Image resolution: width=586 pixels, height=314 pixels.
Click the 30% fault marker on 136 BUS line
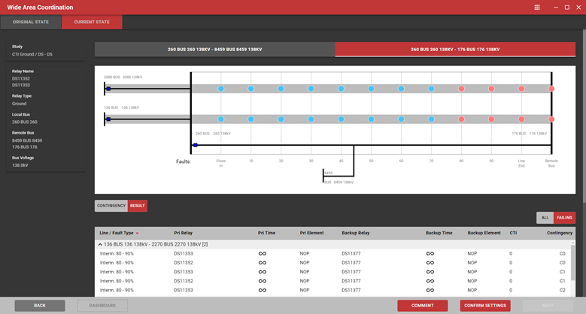click(311, 119)
